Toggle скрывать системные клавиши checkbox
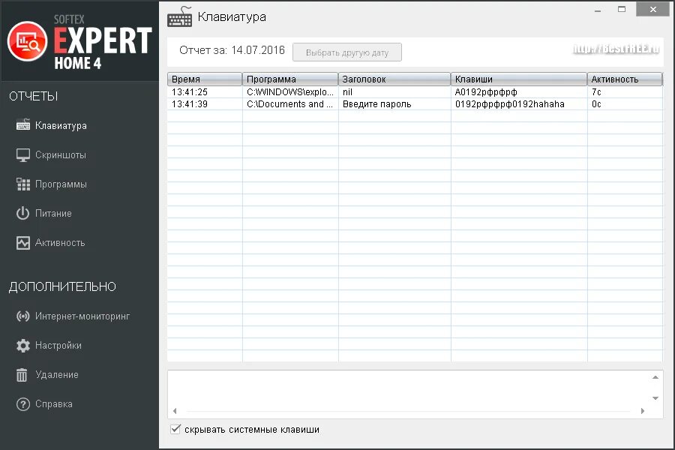Screen dimensions: 675x450 [x=175, y=429]
